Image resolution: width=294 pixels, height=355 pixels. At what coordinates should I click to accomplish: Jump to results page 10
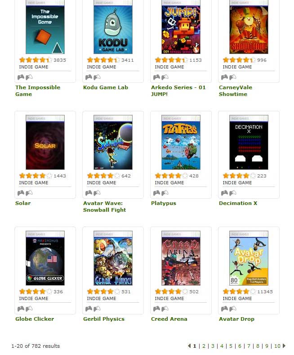277,346
